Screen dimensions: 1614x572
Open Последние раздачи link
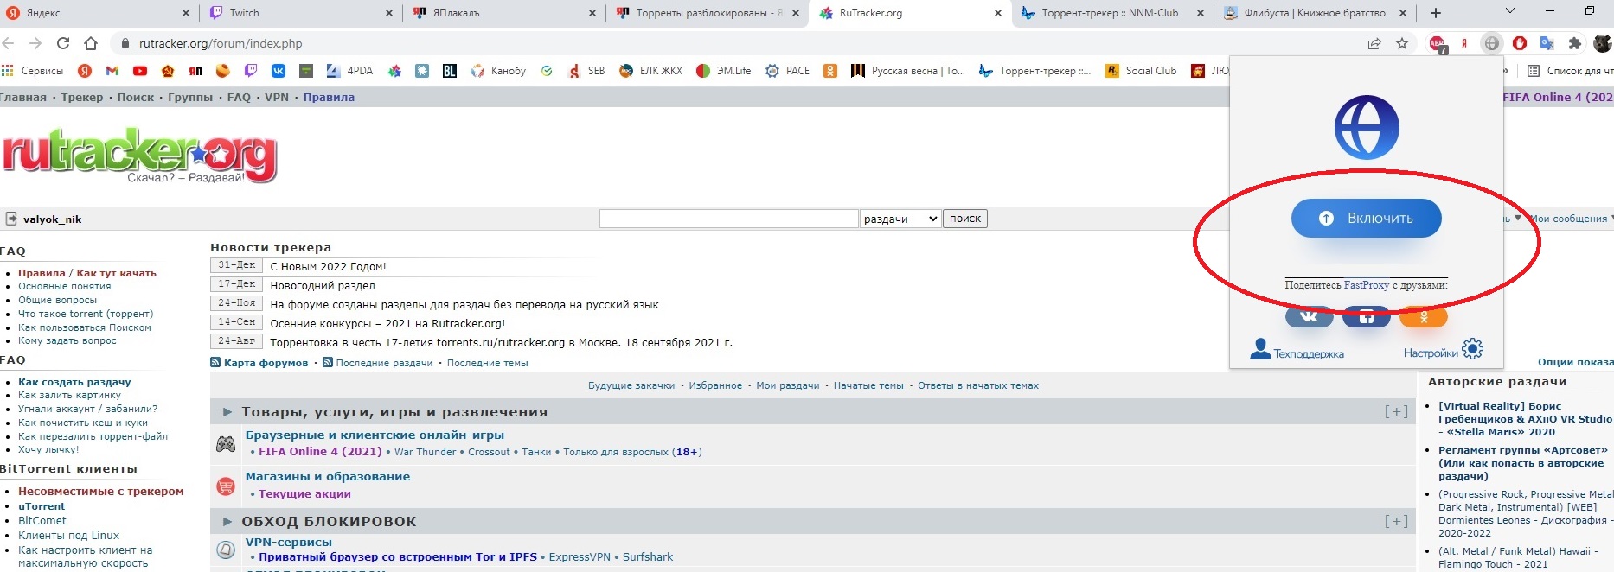click(x=384, y=363)
